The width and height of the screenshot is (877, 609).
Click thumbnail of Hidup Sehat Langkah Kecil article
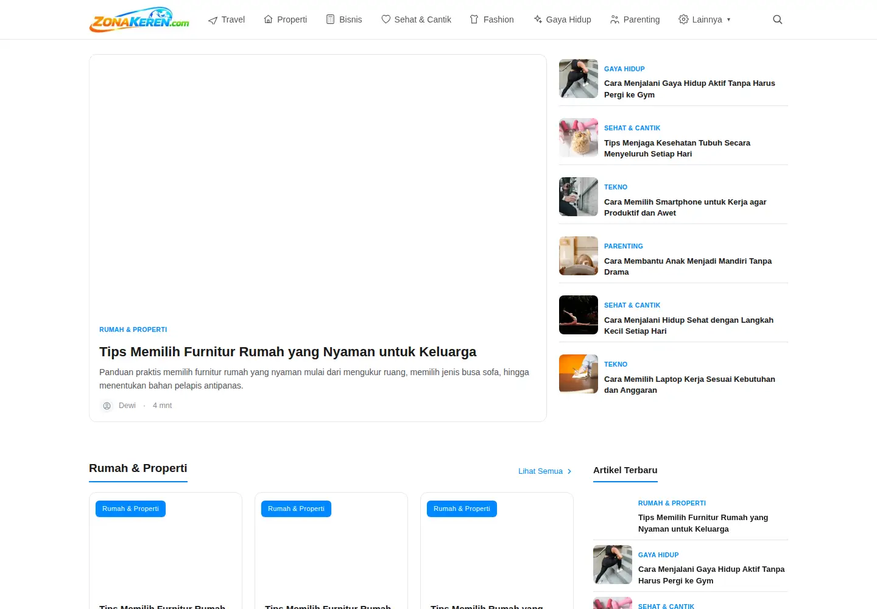coord(579,315)
